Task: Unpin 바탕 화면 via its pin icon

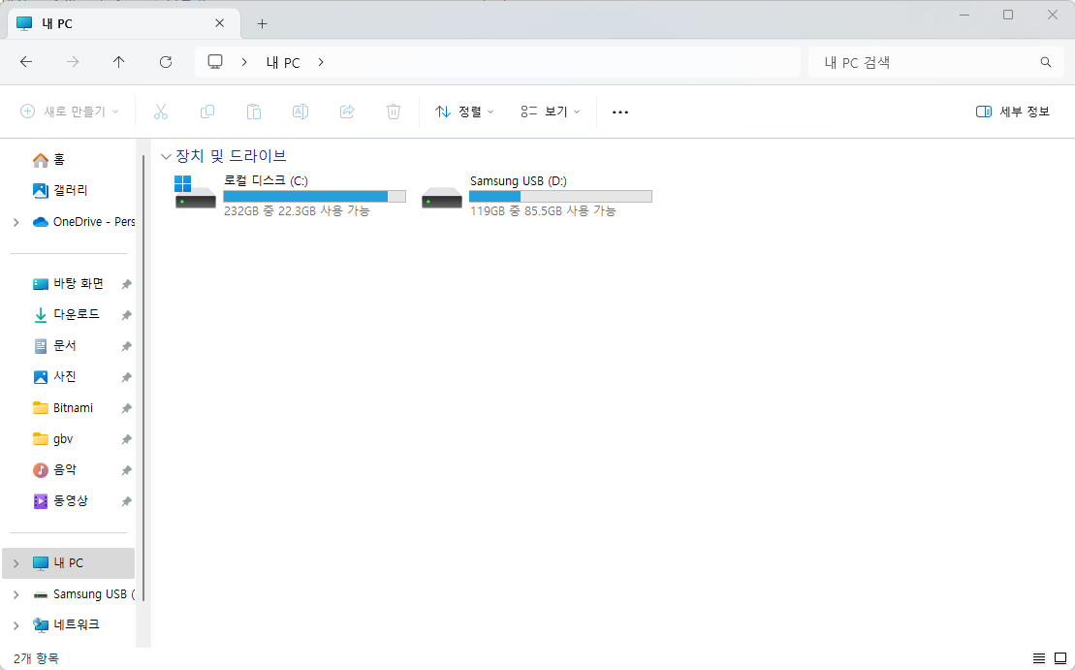Action: point(126,284)
